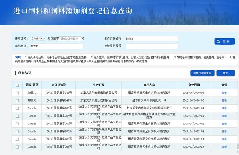
Task: Open 查看 details for license 148号
Action: pyautogui.click(x=224, y=93)
